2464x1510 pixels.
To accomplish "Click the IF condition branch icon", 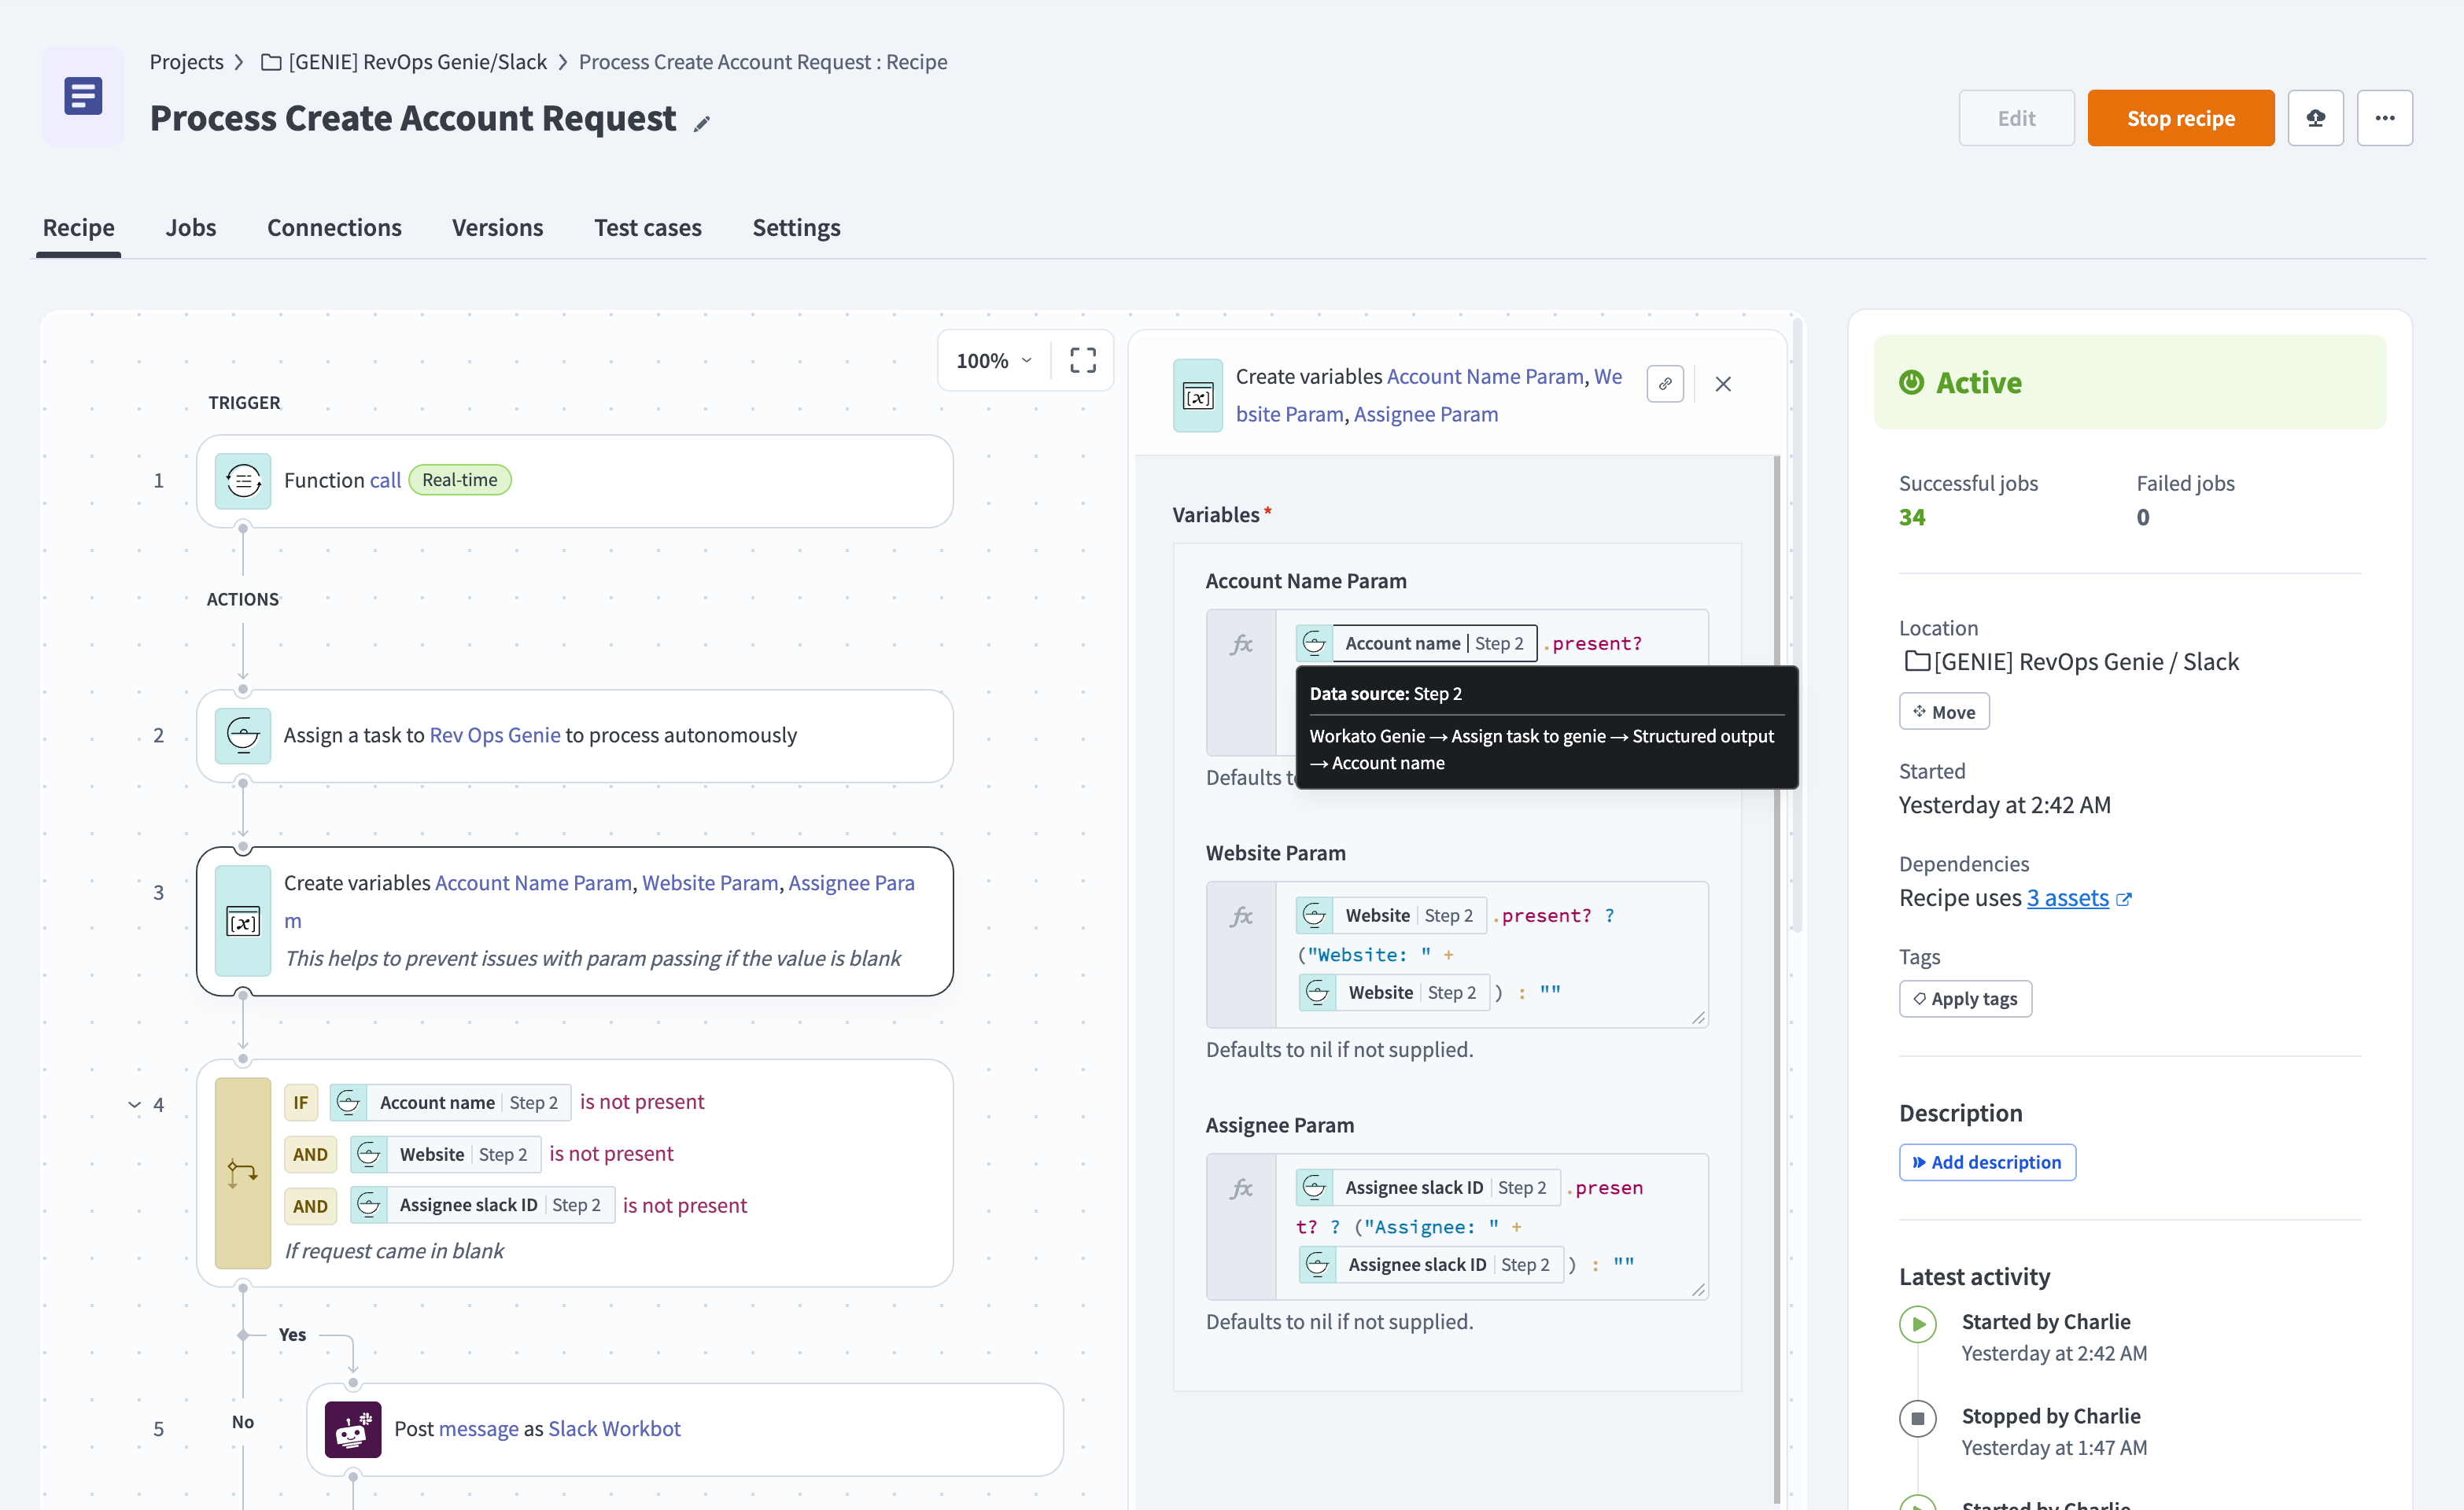I will pyautogui.click(x=243, y=1173).
